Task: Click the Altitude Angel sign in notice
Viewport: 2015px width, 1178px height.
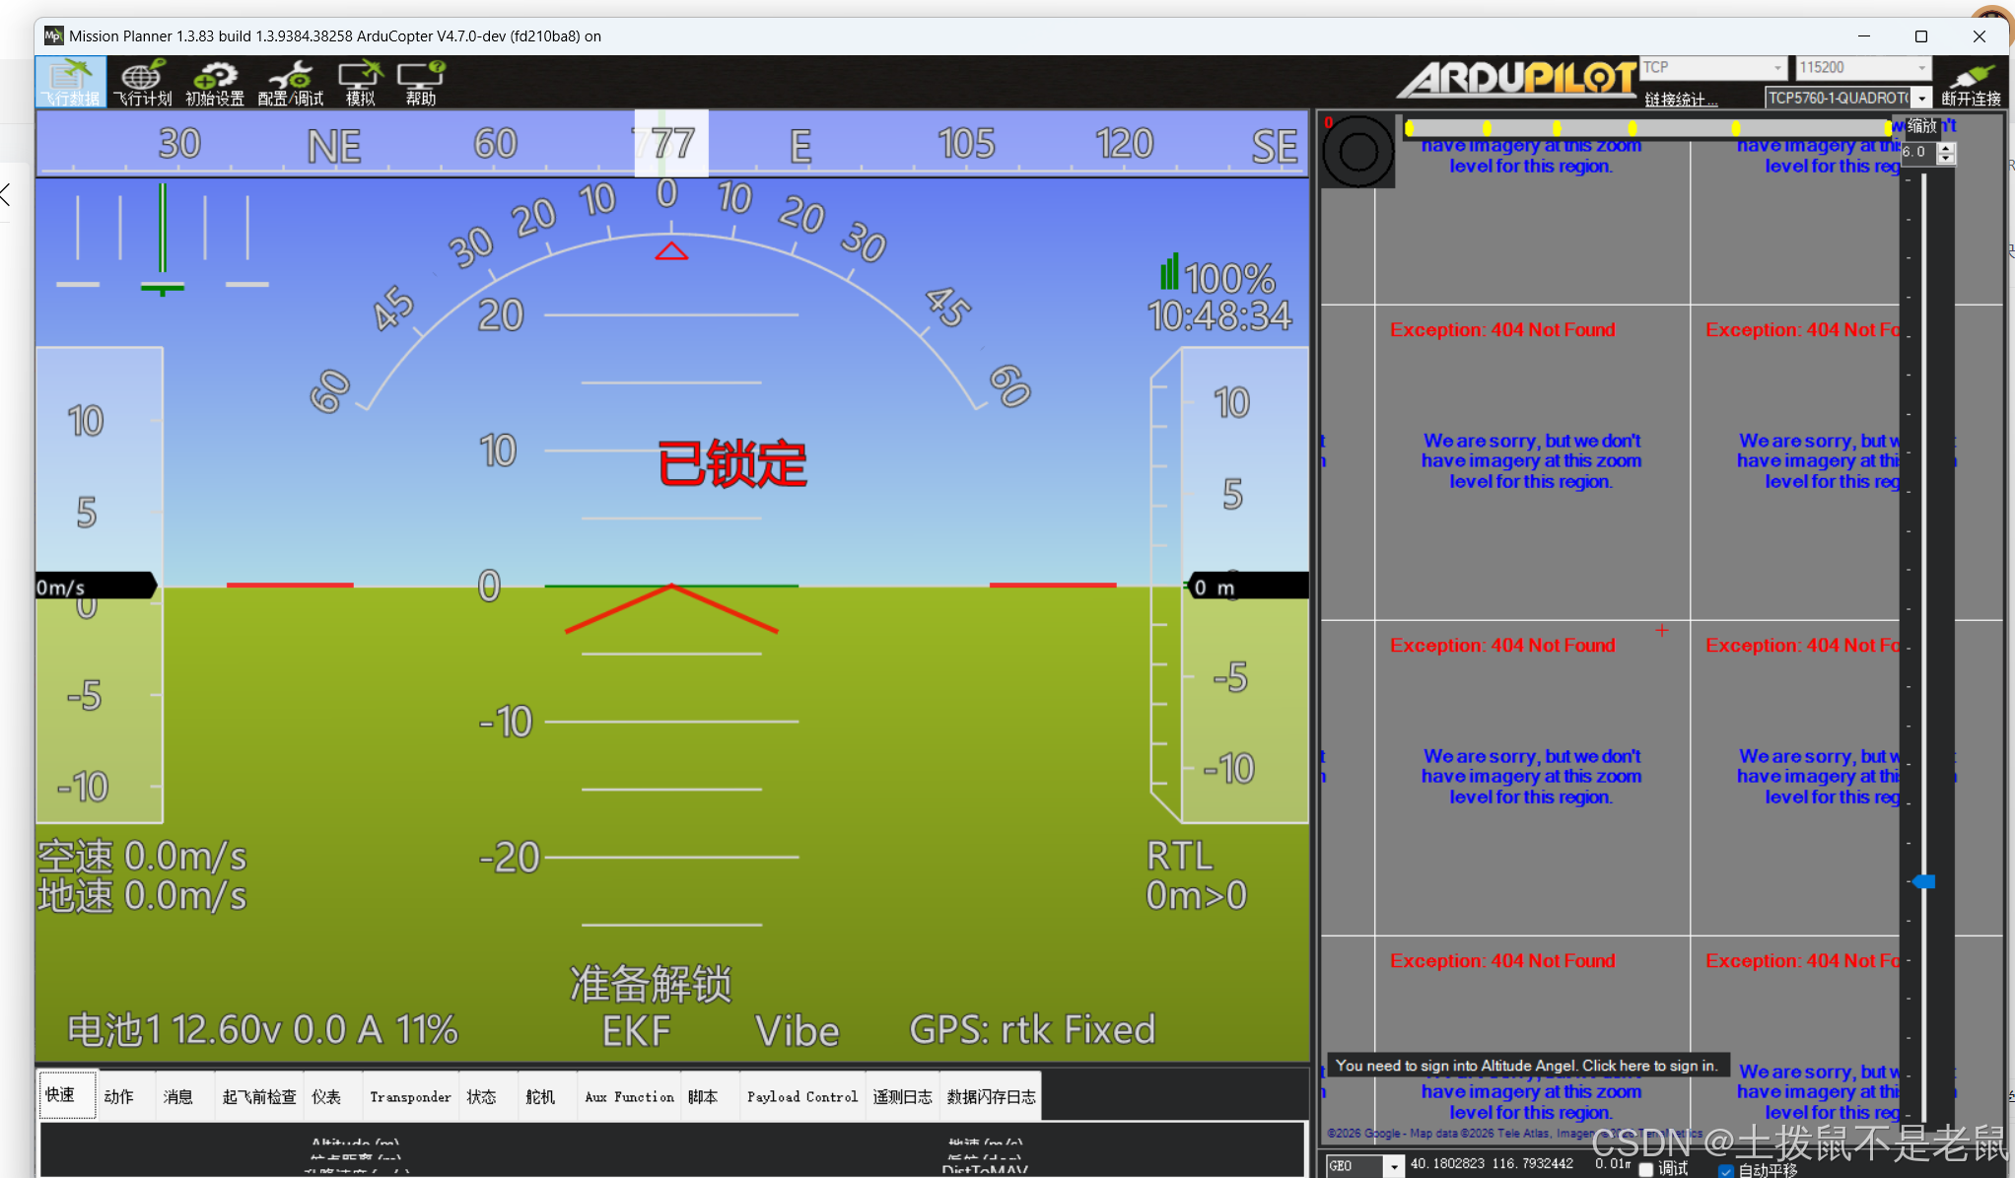Action: click(1526, 1065)
